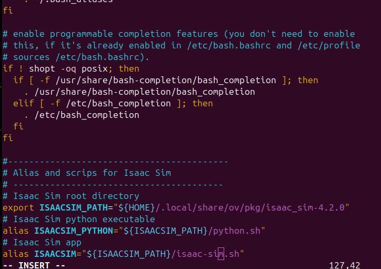
Task: Click the comment '# Isaac Sim root directory'
Action: (71, 196)
